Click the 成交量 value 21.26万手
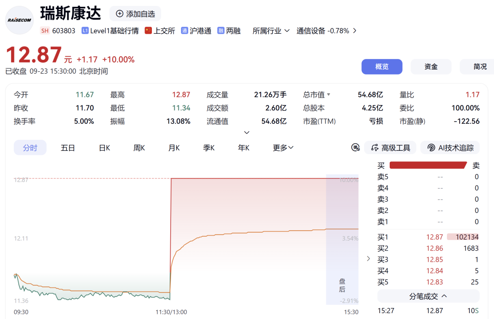This screenshot has width=494, height=319. click(270, 95)
